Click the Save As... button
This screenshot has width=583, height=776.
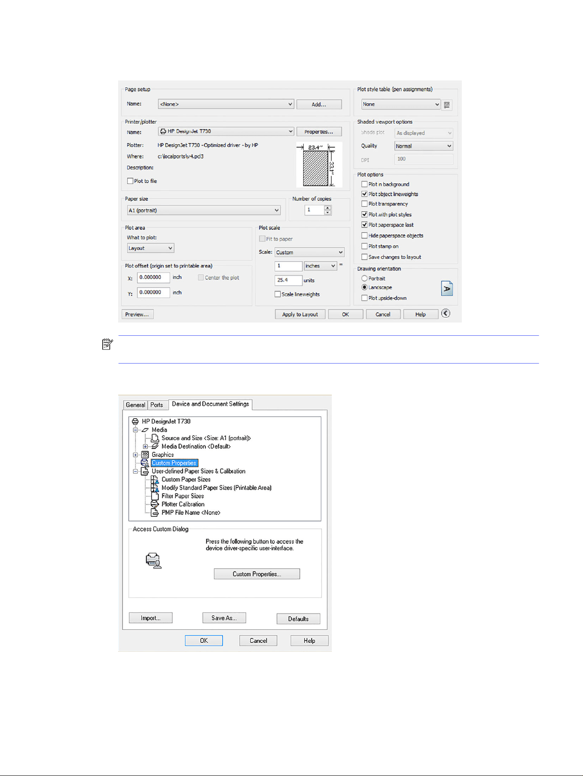tap(224, 618)
